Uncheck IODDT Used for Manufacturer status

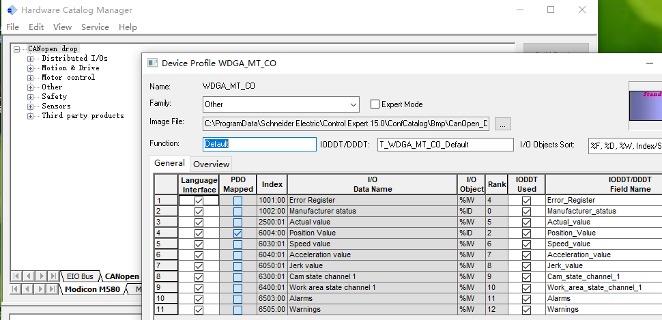526,212
